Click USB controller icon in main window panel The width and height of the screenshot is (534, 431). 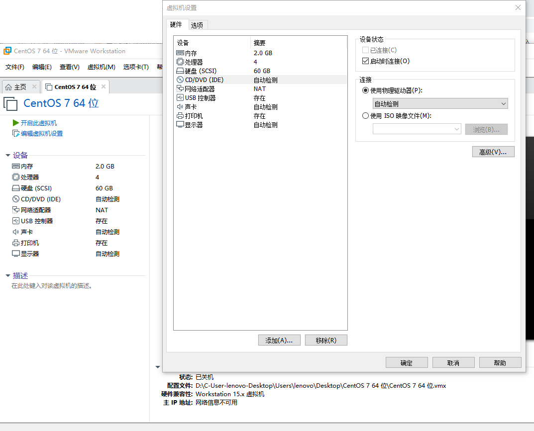(x=16, y=221)
